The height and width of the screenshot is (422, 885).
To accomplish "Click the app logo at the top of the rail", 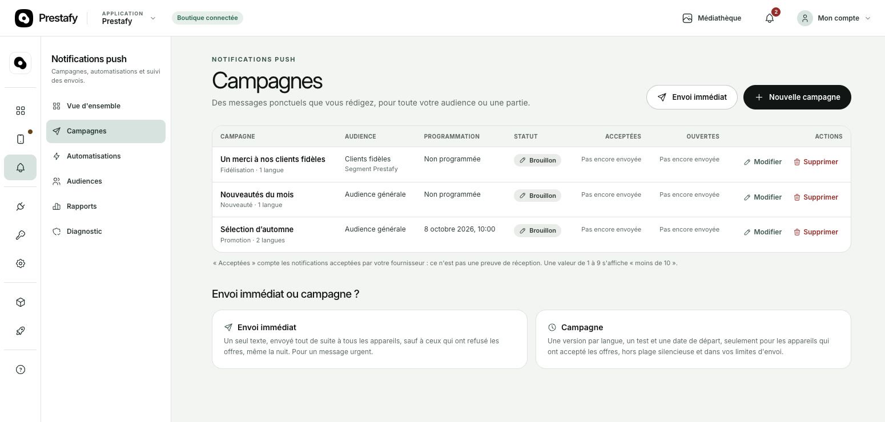I will point(21,63).
